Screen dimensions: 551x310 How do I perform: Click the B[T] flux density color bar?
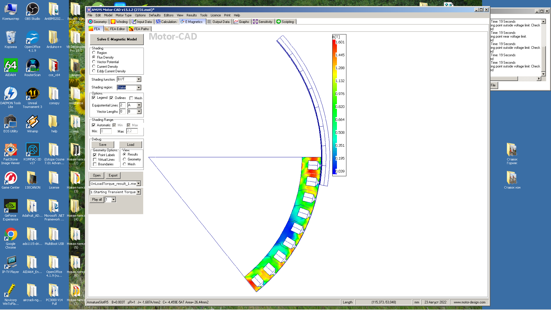(x=334, y=107)
